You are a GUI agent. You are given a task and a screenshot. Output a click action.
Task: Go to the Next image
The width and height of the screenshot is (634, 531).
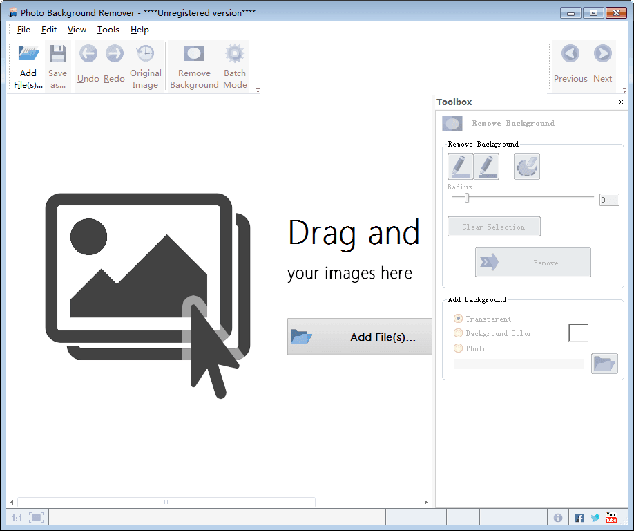[x=602, y=64]
